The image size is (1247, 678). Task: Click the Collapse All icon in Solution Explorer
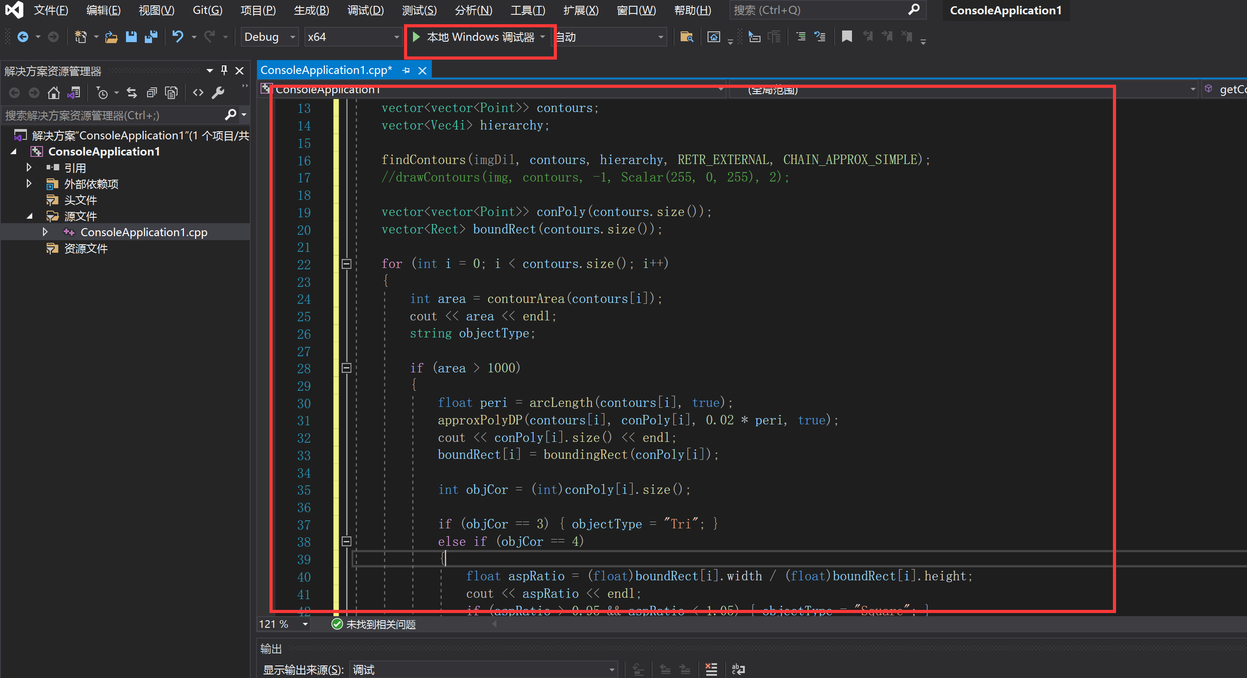coord(152,92)
